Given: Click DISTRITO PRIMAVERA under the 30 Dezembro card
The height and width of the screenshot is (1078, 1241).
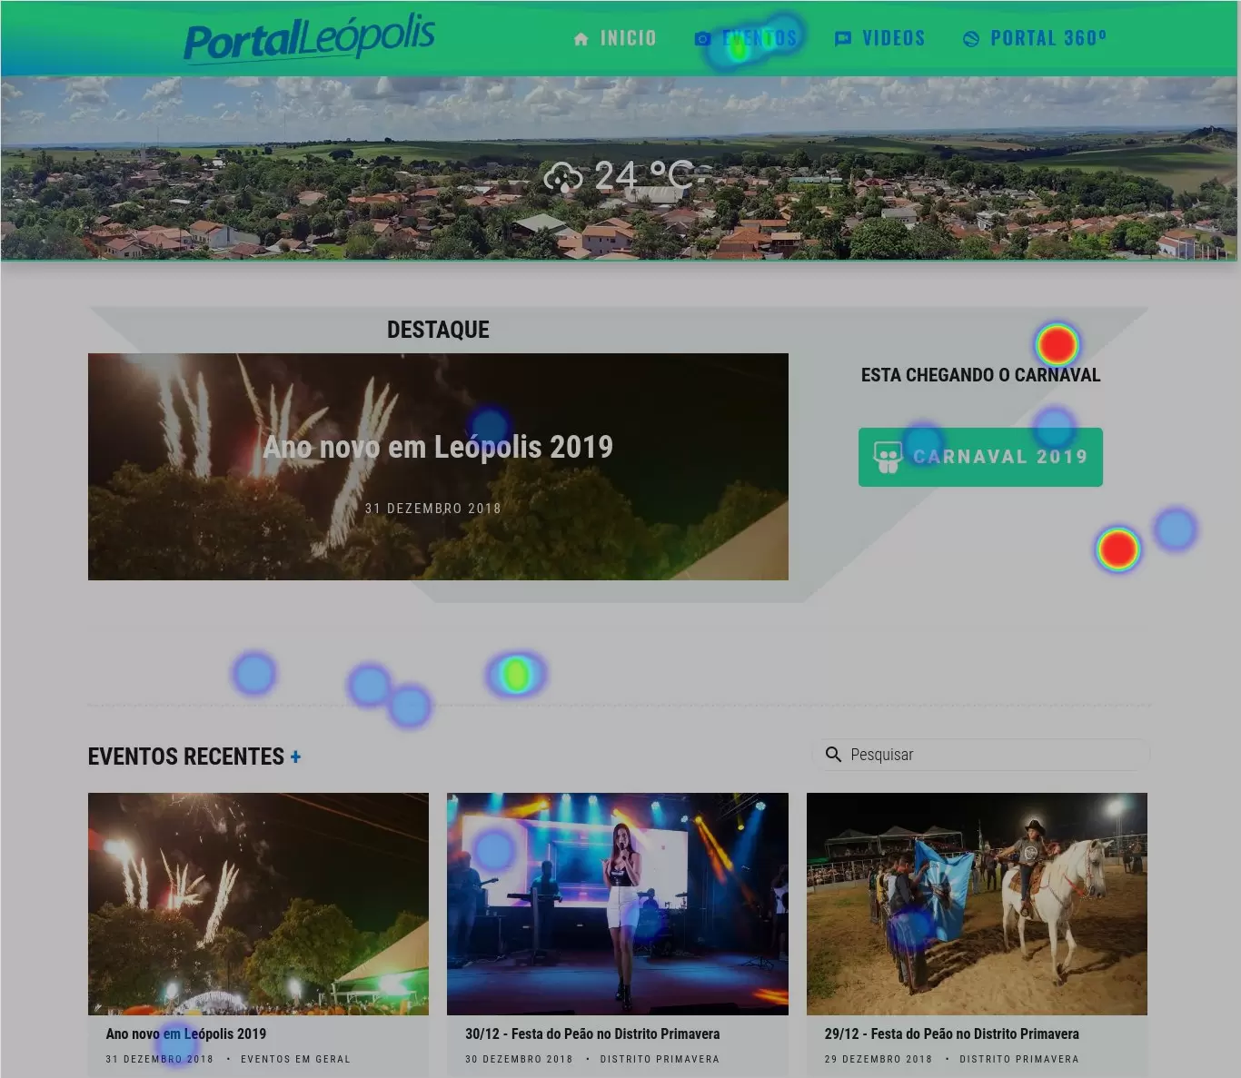Looking at the screenshot, I should (660, 1059).
